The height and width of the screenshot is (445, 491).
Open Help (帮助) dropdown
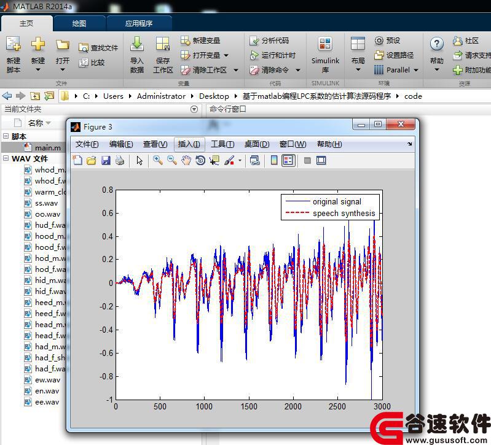436,70
